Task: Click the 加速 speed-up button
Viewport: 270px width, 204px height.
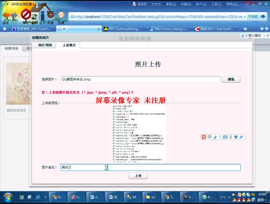Action: 253,17
